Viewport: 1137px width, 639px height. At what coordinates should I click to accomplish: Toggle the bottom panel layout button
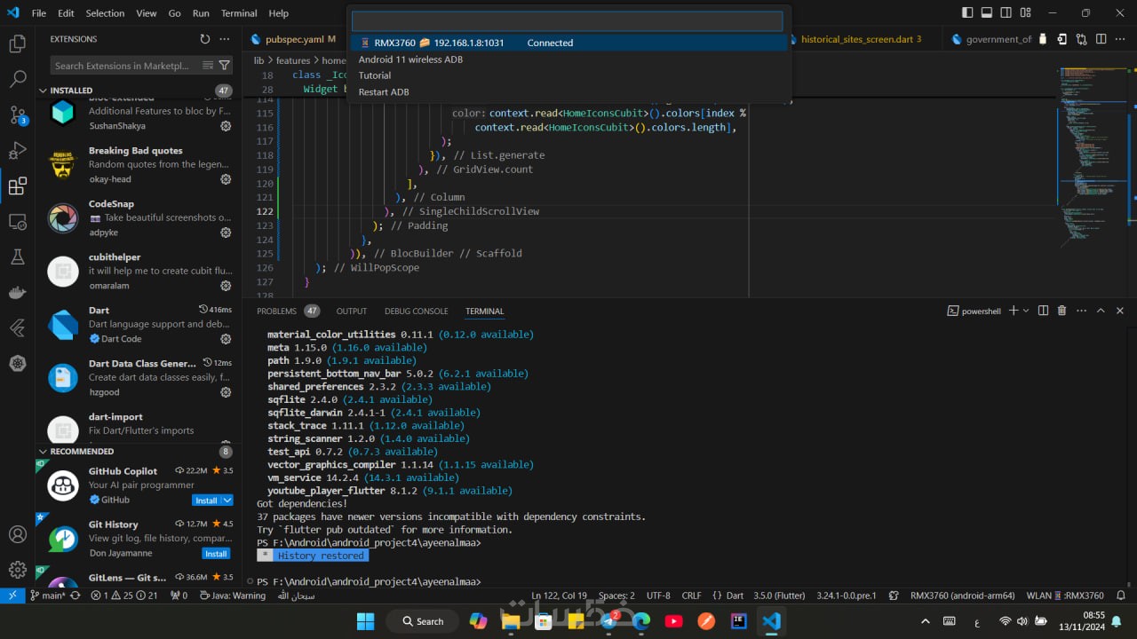click(987, 13)
